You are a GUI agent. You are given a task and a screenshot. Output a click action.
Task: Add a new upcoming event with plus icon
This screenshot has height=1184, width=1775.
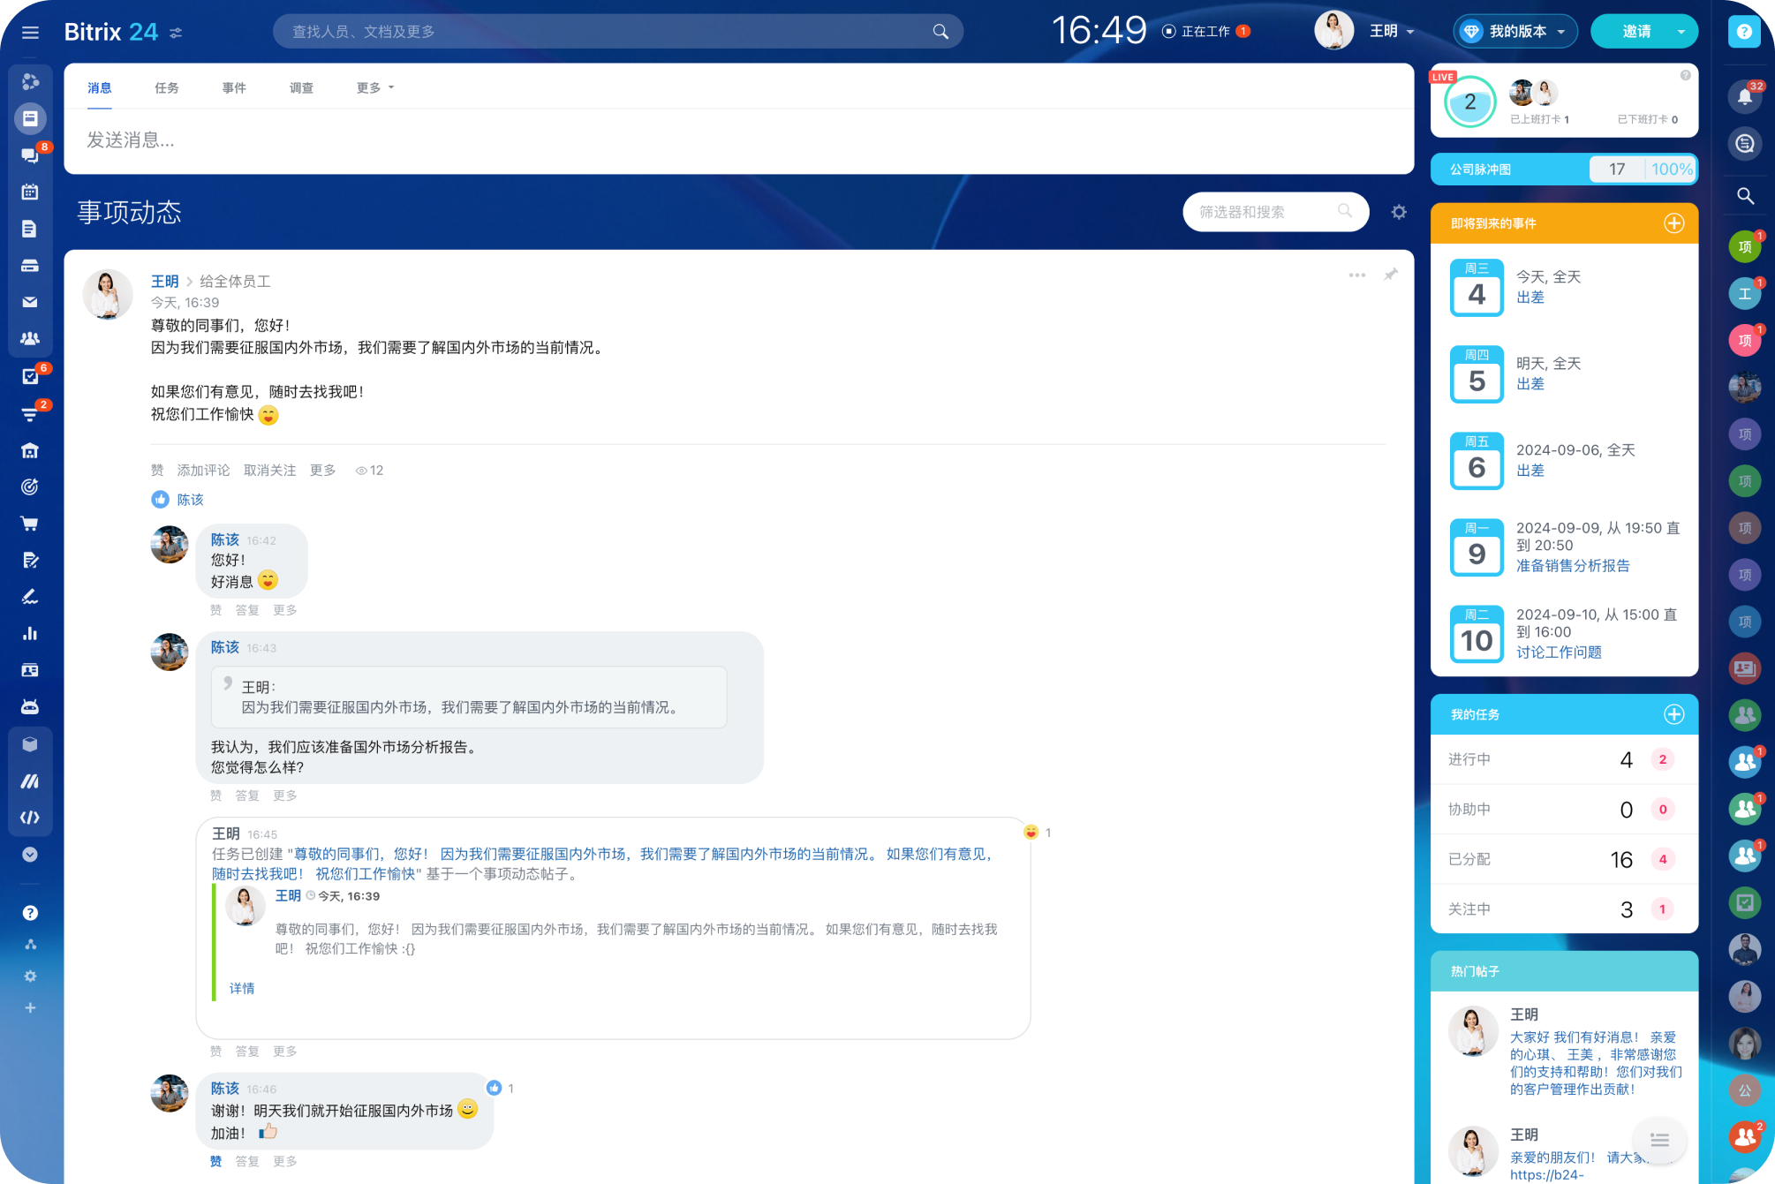pos(1673,223)
